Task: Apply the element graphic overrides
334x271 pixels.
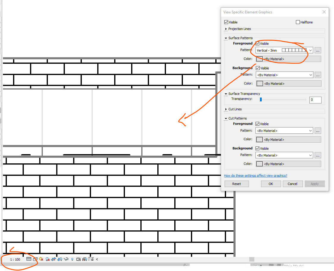Action: [x=315, y=184]
